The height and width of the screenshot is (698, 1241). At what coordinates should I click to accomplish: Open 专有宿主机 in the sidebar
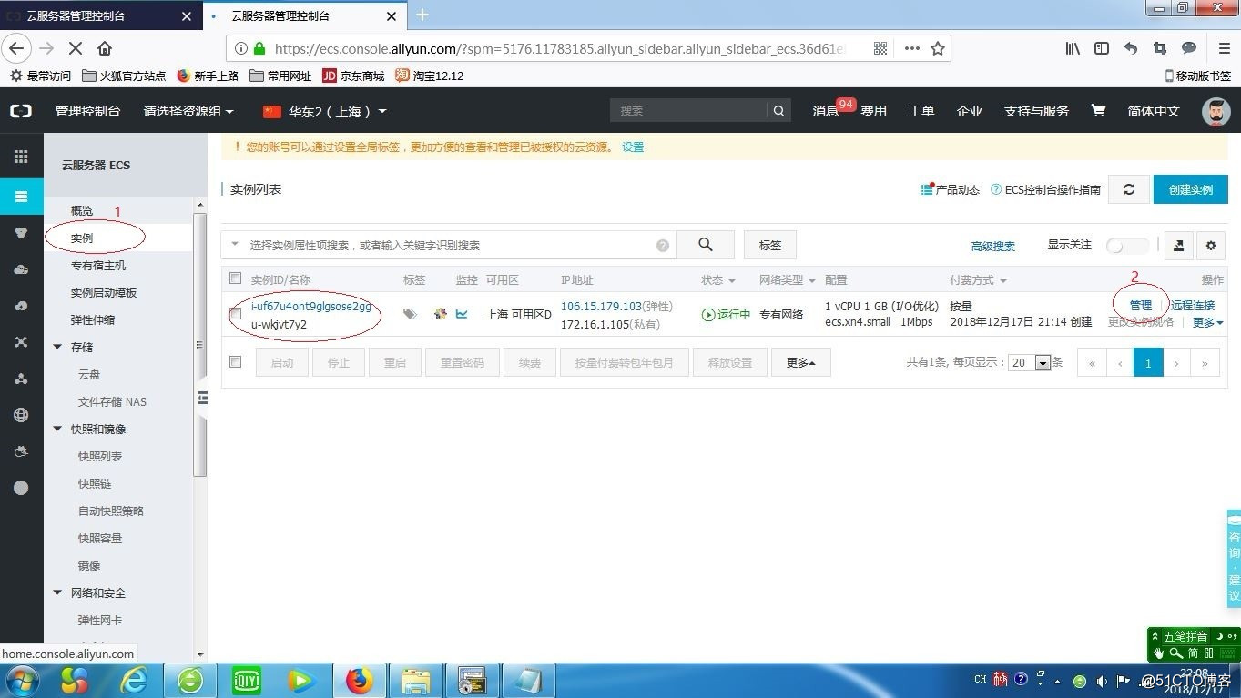pos(98,266)
